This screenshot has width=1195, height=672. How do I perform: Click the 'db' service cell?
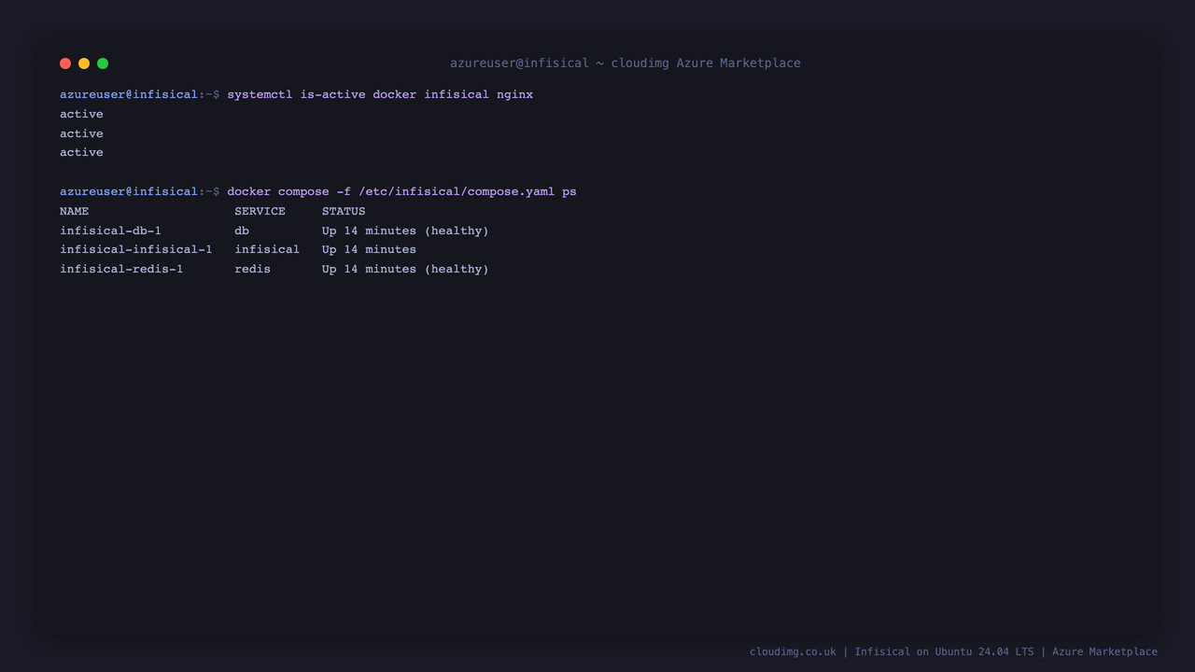(242, 231)
